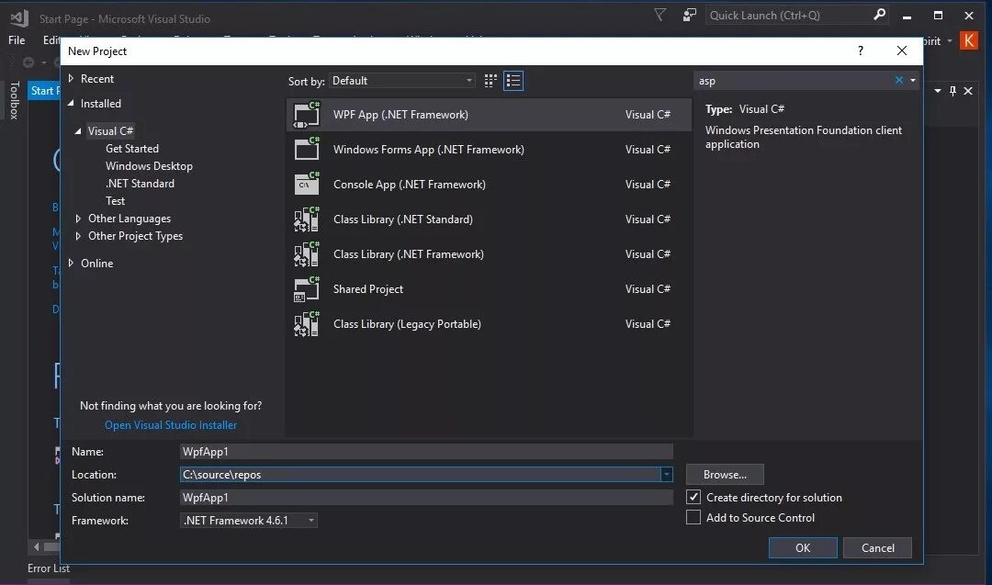Select the Console App template icon
Image resolution: width=992 pixels, height=585 pixels.
coord(307,184)
